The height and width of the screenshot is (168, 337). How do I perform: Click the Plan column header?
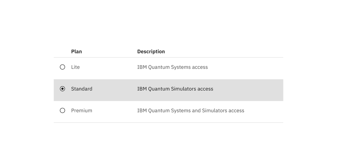coord(77,51)
